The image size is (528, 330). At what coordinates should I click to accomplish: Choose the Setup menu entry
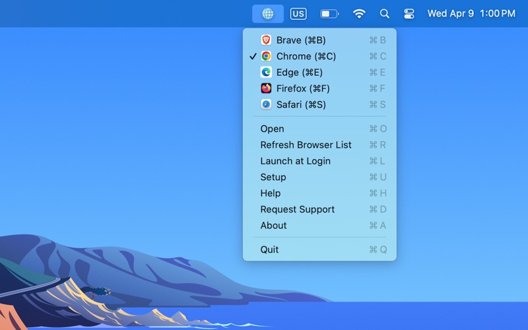[273, 177]
